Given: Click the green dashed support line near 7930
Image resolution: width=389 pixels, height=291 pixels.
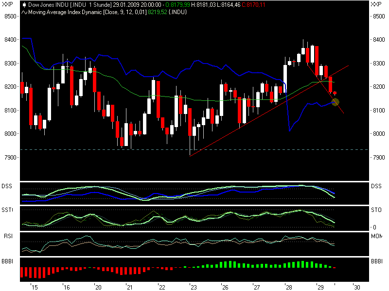Looking at the screenshot, I should coord(146,149).
